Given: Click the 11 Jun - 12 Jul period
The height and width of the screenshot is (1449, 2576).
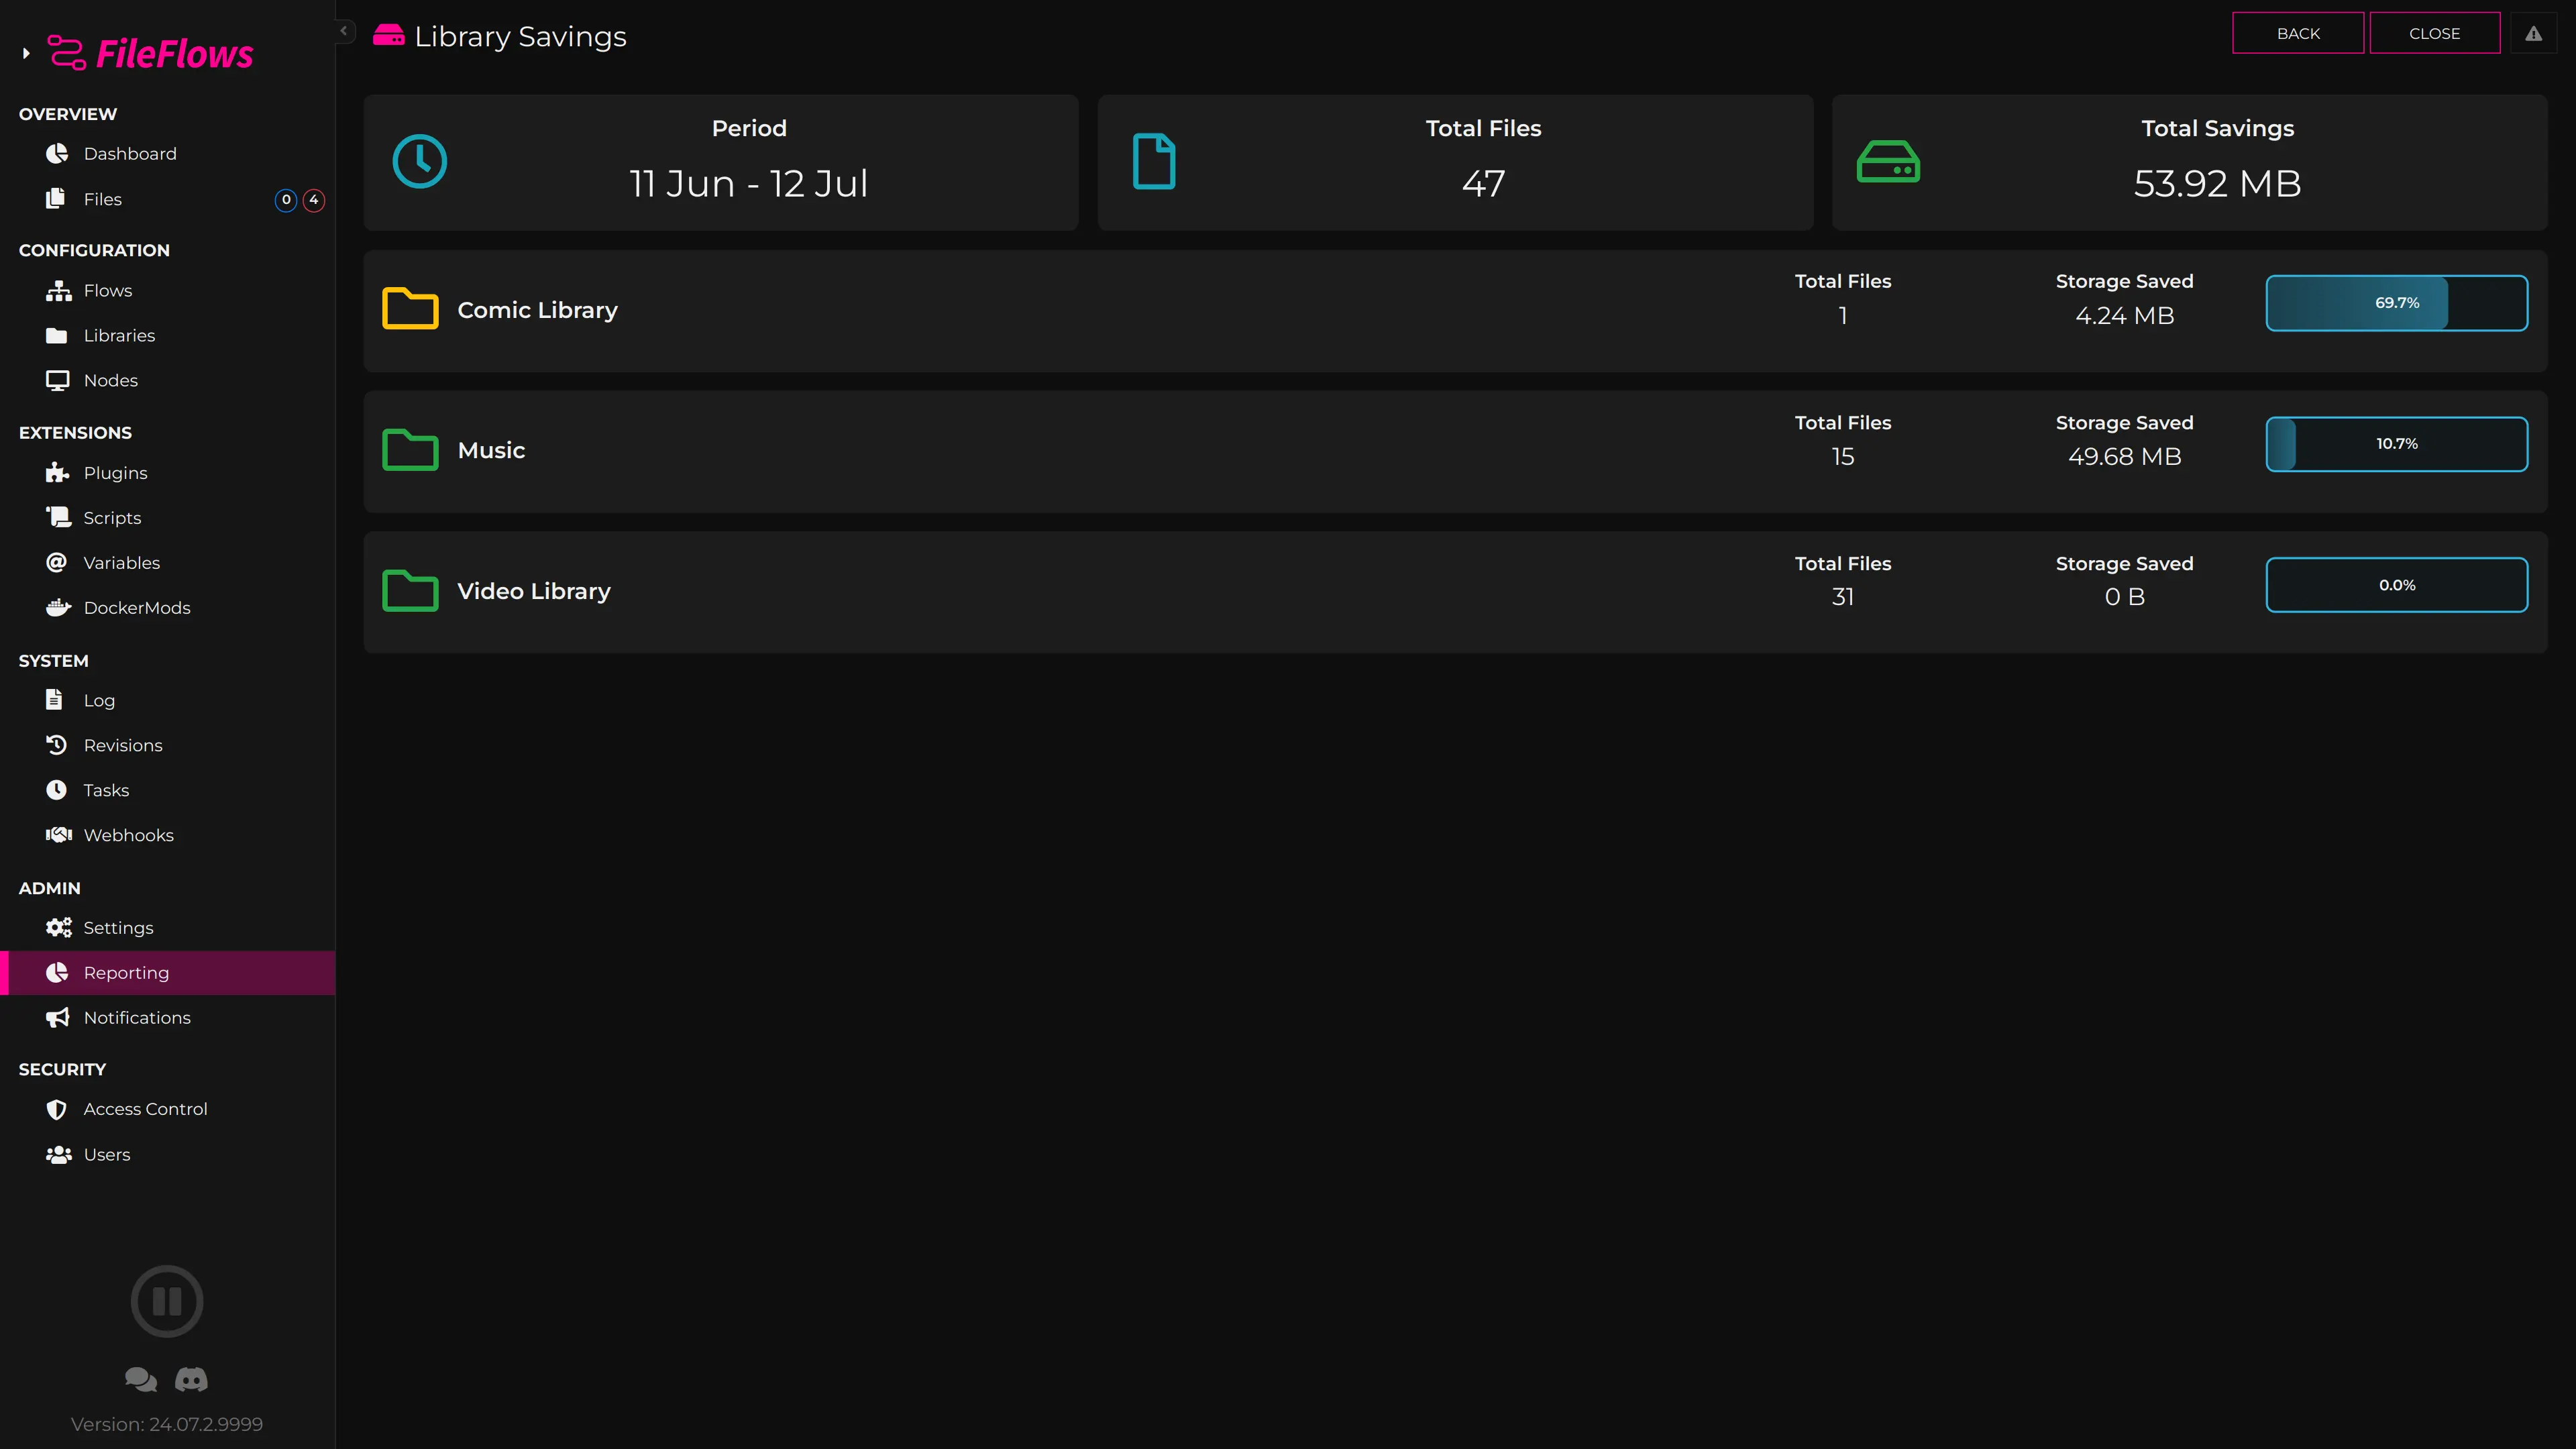Looking at the screenshot, I should point(749,183).
